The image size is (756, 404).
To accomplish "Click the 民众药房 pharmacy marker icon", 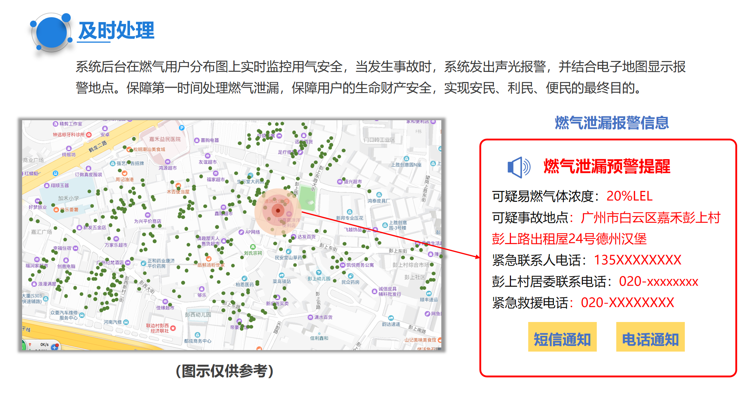I will click(350, 276).
